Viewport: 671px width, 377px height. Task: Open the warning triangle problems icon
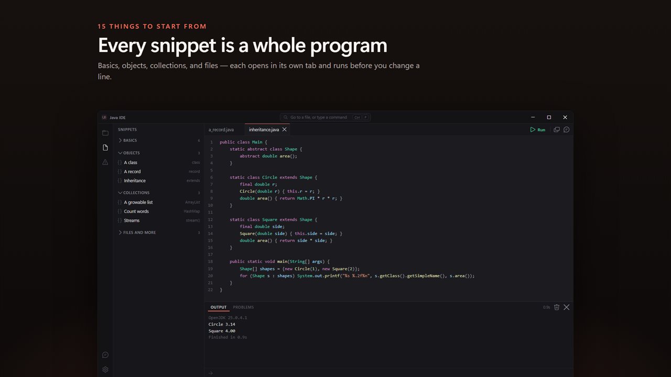[x=105, y=162]
